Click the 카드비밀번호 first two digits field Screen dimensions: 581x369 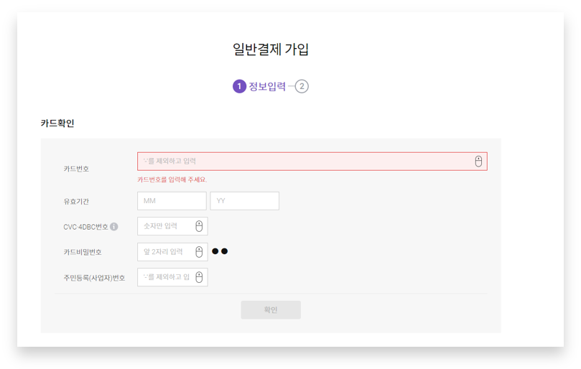click(x=167, y=252)
